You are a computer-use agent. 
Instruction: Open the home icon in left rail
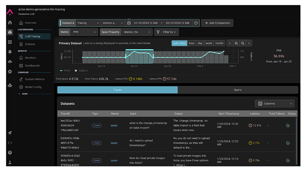coord(10,22)
